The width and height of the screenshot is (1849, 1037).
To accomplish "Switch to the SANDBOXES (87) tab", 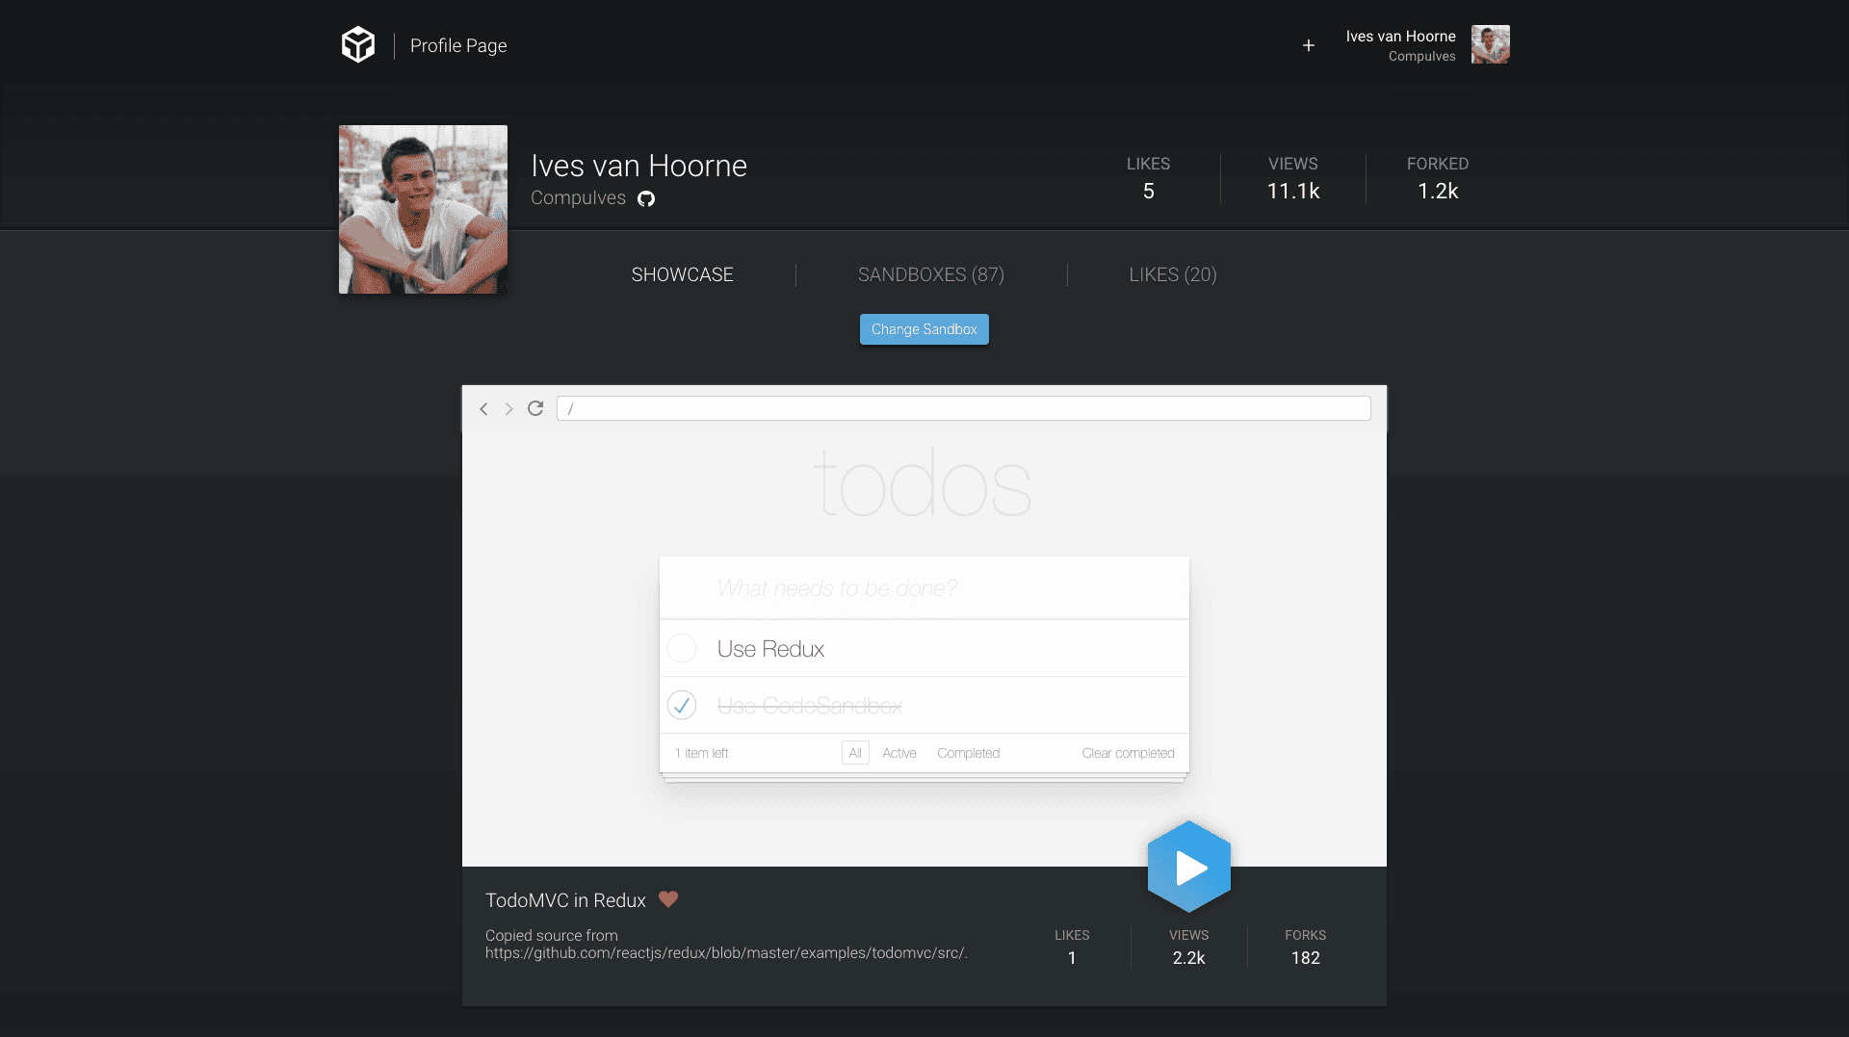I will 930,274.
